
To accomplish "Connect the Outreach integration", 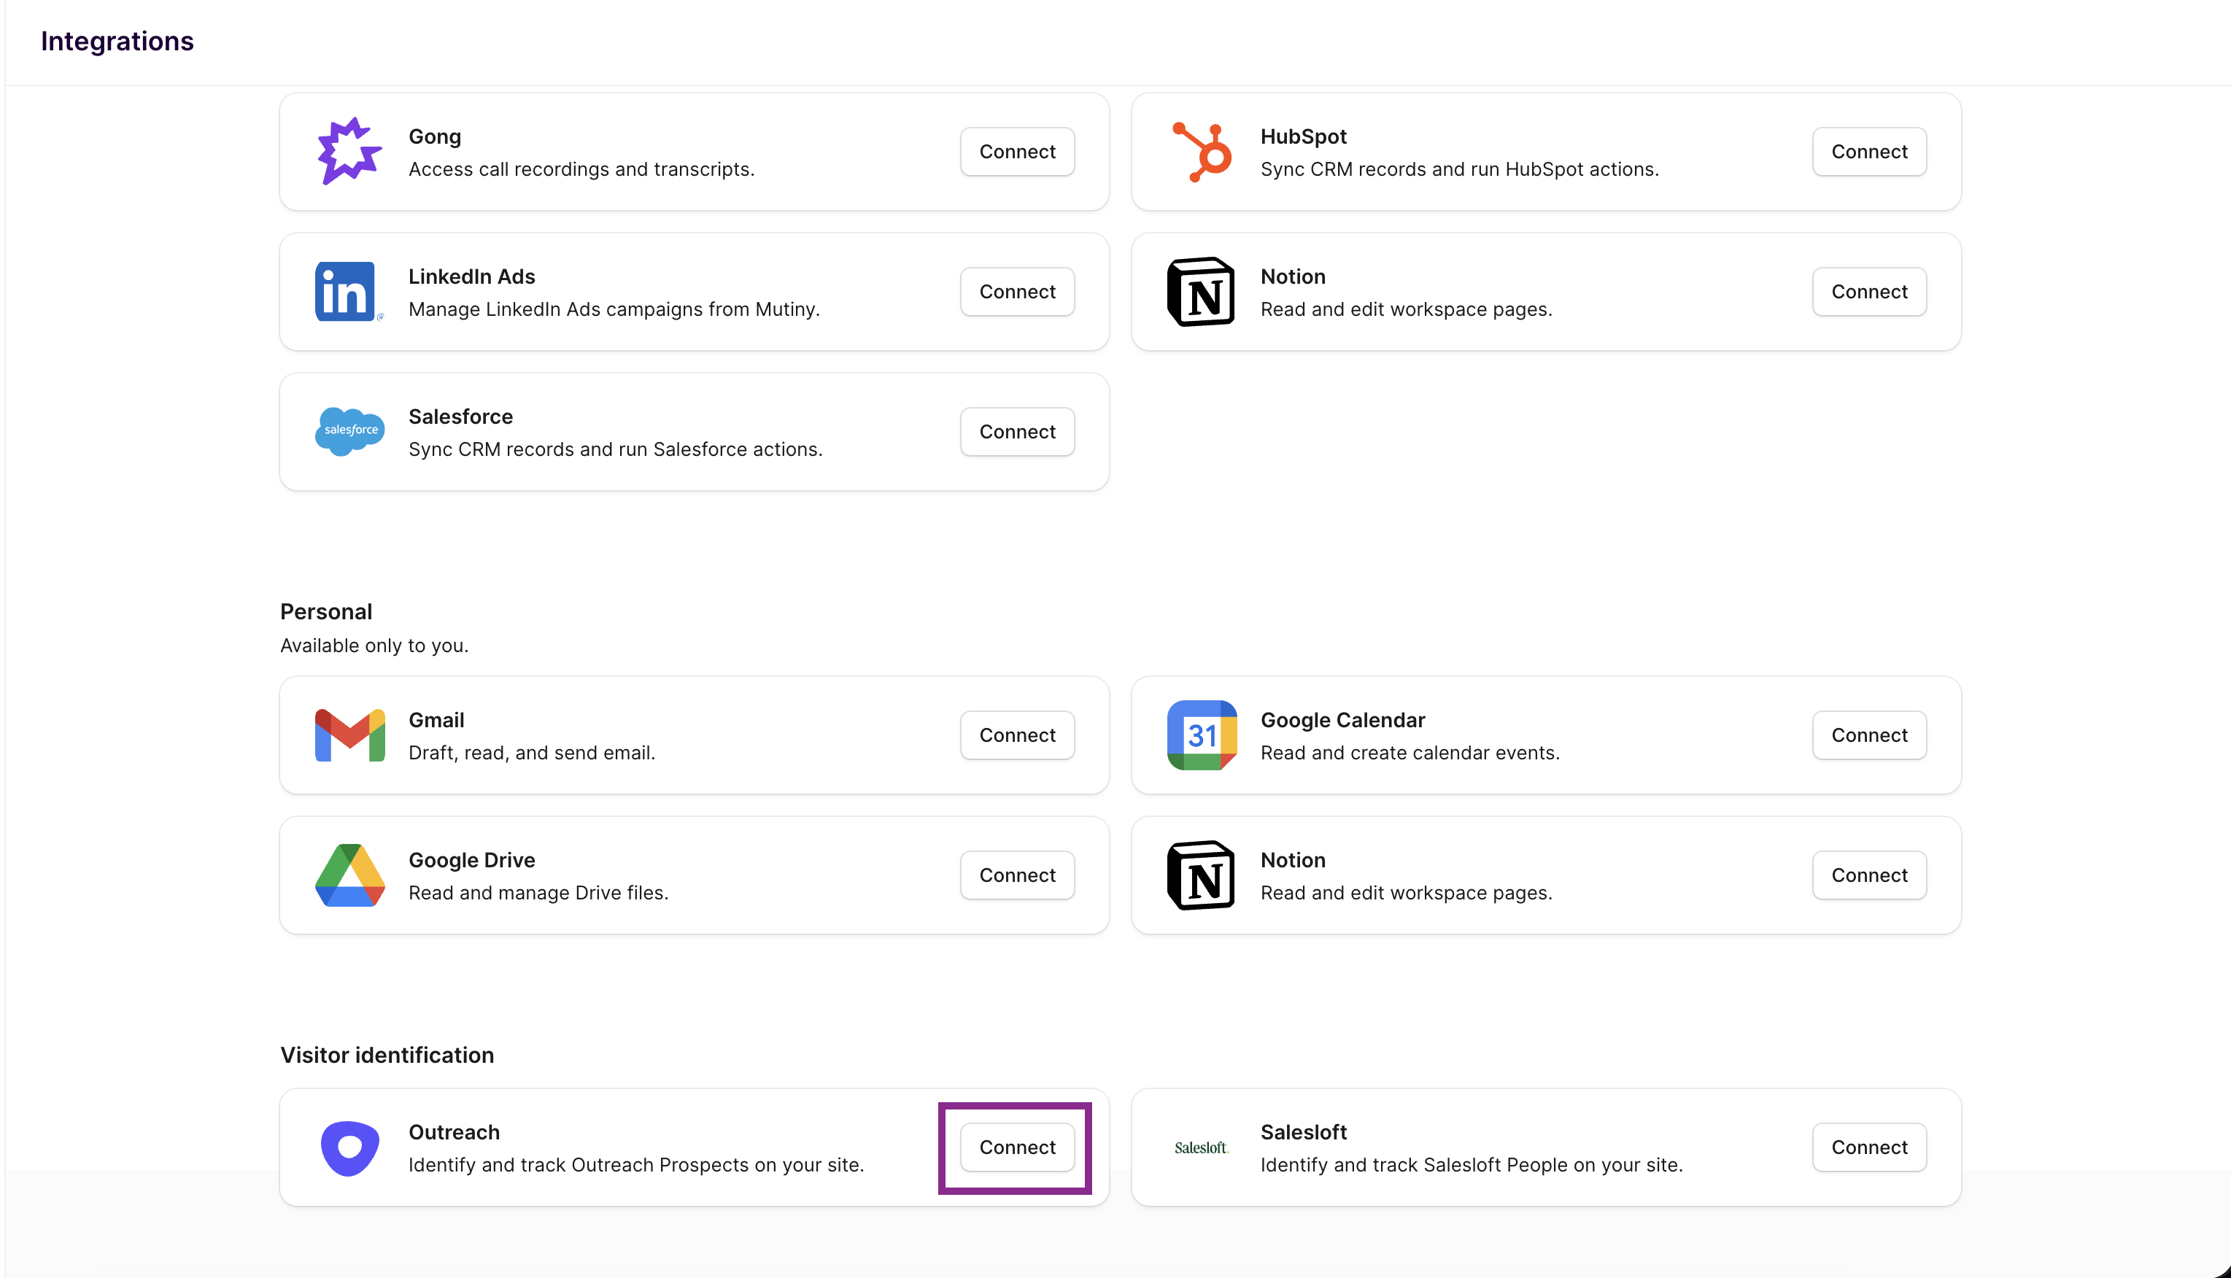I will coord(1017,1147).
